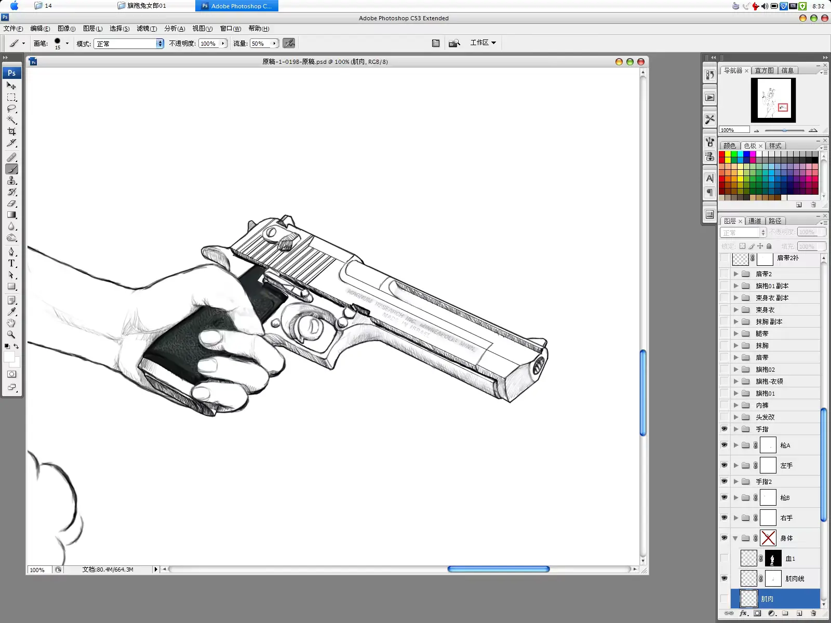Select the Eyedropper tool in toolbox

11,311
